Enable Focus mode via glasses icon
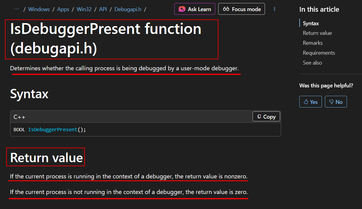The image size is (362, 209). click(x=226, y=9)
